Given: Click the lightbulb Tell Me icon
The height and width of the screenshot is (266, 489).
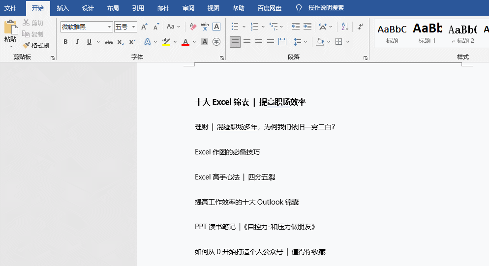Looking at the screenshot, I should [x=299, y=8].
